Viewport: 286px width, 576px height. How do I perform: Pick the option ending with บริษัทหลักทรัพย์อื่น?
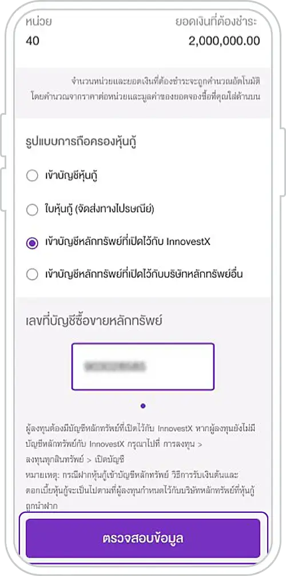click(x=134, y=274)
